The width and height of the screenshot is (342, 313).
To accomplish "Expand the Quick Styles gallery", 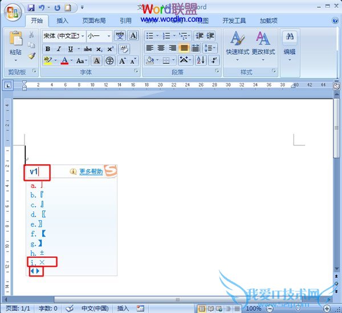I will tap(238, 47).
